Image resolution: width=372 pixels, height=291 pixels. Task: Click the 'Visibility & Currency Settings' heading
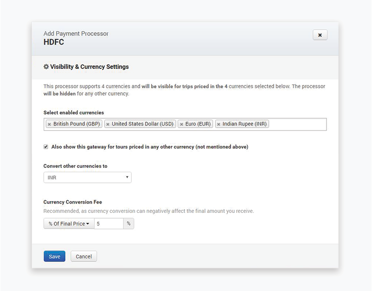coord(90,67)
